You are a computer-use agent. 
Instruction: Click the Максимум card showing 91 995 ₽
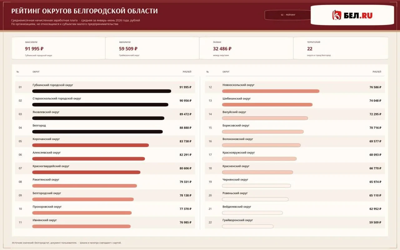point(58,48)
